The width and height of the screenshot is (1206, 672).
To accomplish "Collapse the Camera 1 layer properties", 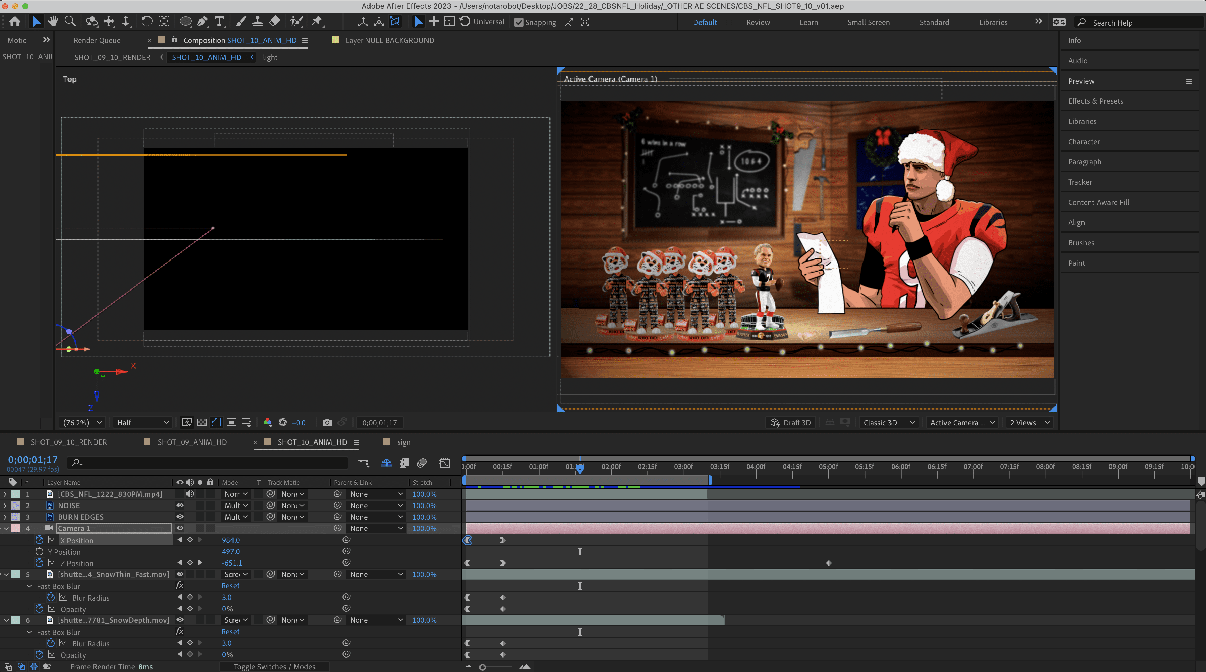I will [6, 528].
